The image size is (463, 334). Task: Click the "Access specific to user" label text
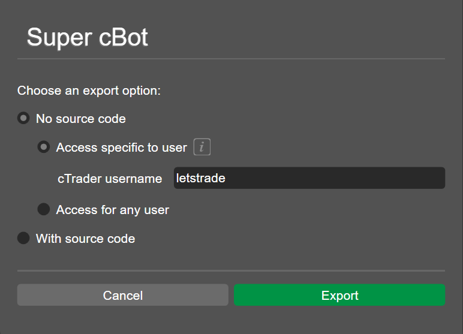121,148
